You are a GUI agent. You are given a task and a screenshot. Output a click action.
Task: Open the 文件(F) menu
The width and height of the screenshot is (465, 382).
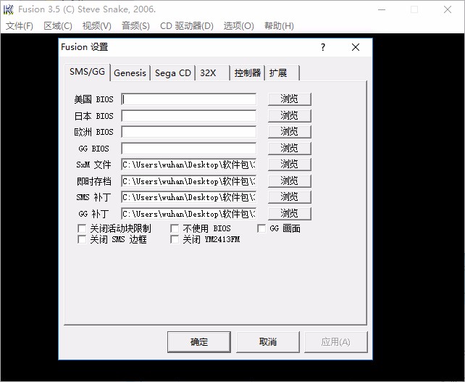[x=20, y=26]
